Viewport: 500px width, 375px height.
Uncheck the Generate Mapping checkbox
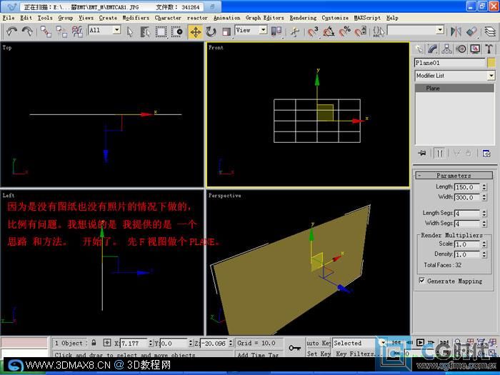tap(421, 281)
